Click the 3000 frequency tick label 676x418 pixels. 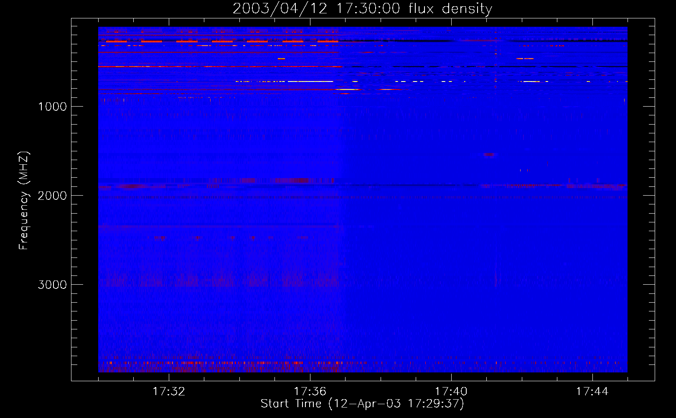(x=52, y=285)
